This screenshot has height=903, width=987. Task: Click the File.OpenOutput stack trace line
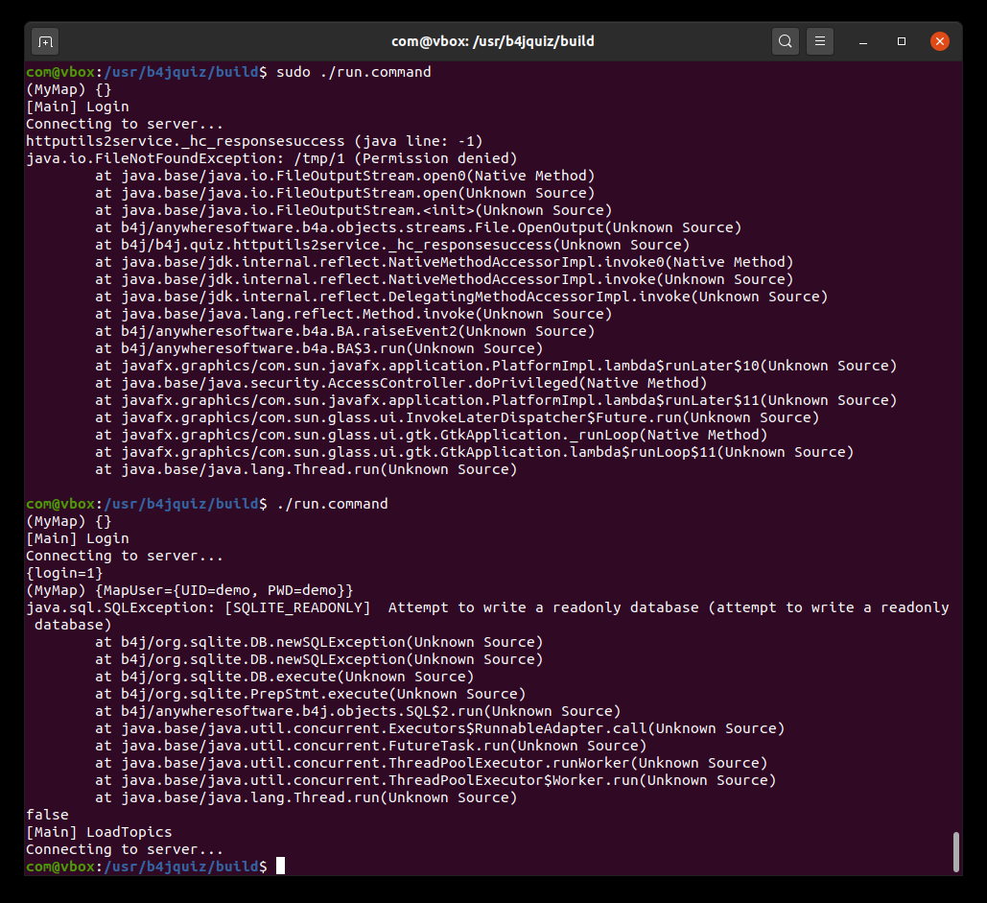pos(418,227)
